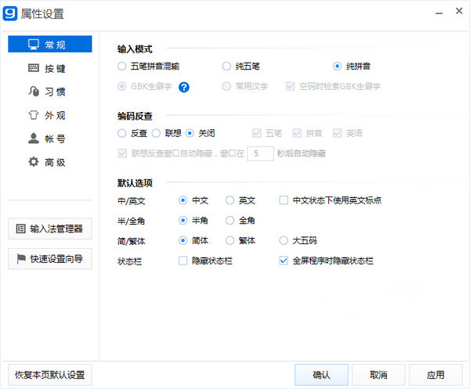Toggle the 五笔 checkbox

click(x=257, y=133)
